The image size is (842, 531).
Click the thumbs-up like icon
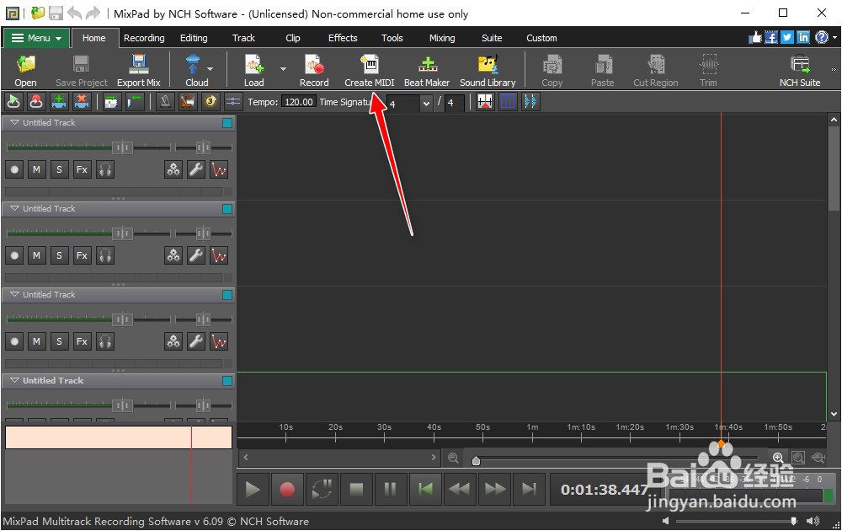tap(755, 37)
